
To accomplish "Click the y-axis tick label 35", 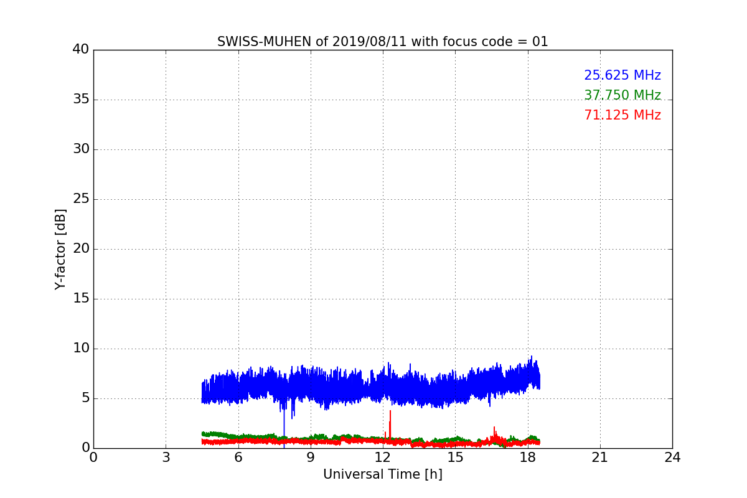I will pos(81,100).
